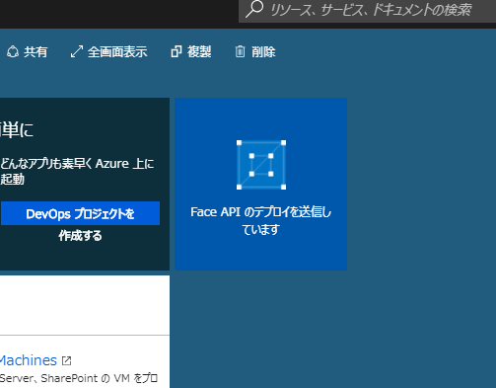This screenshot has height=388, width=496.
Task: Click the full-screen arrows icon
Action: click(77, 52)
